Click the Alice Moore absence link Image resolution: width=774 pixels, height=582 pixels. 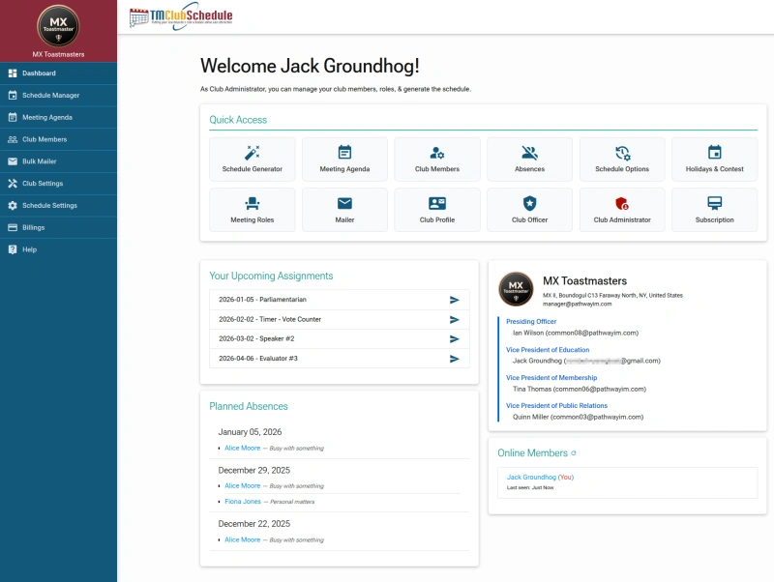[242, 448]
